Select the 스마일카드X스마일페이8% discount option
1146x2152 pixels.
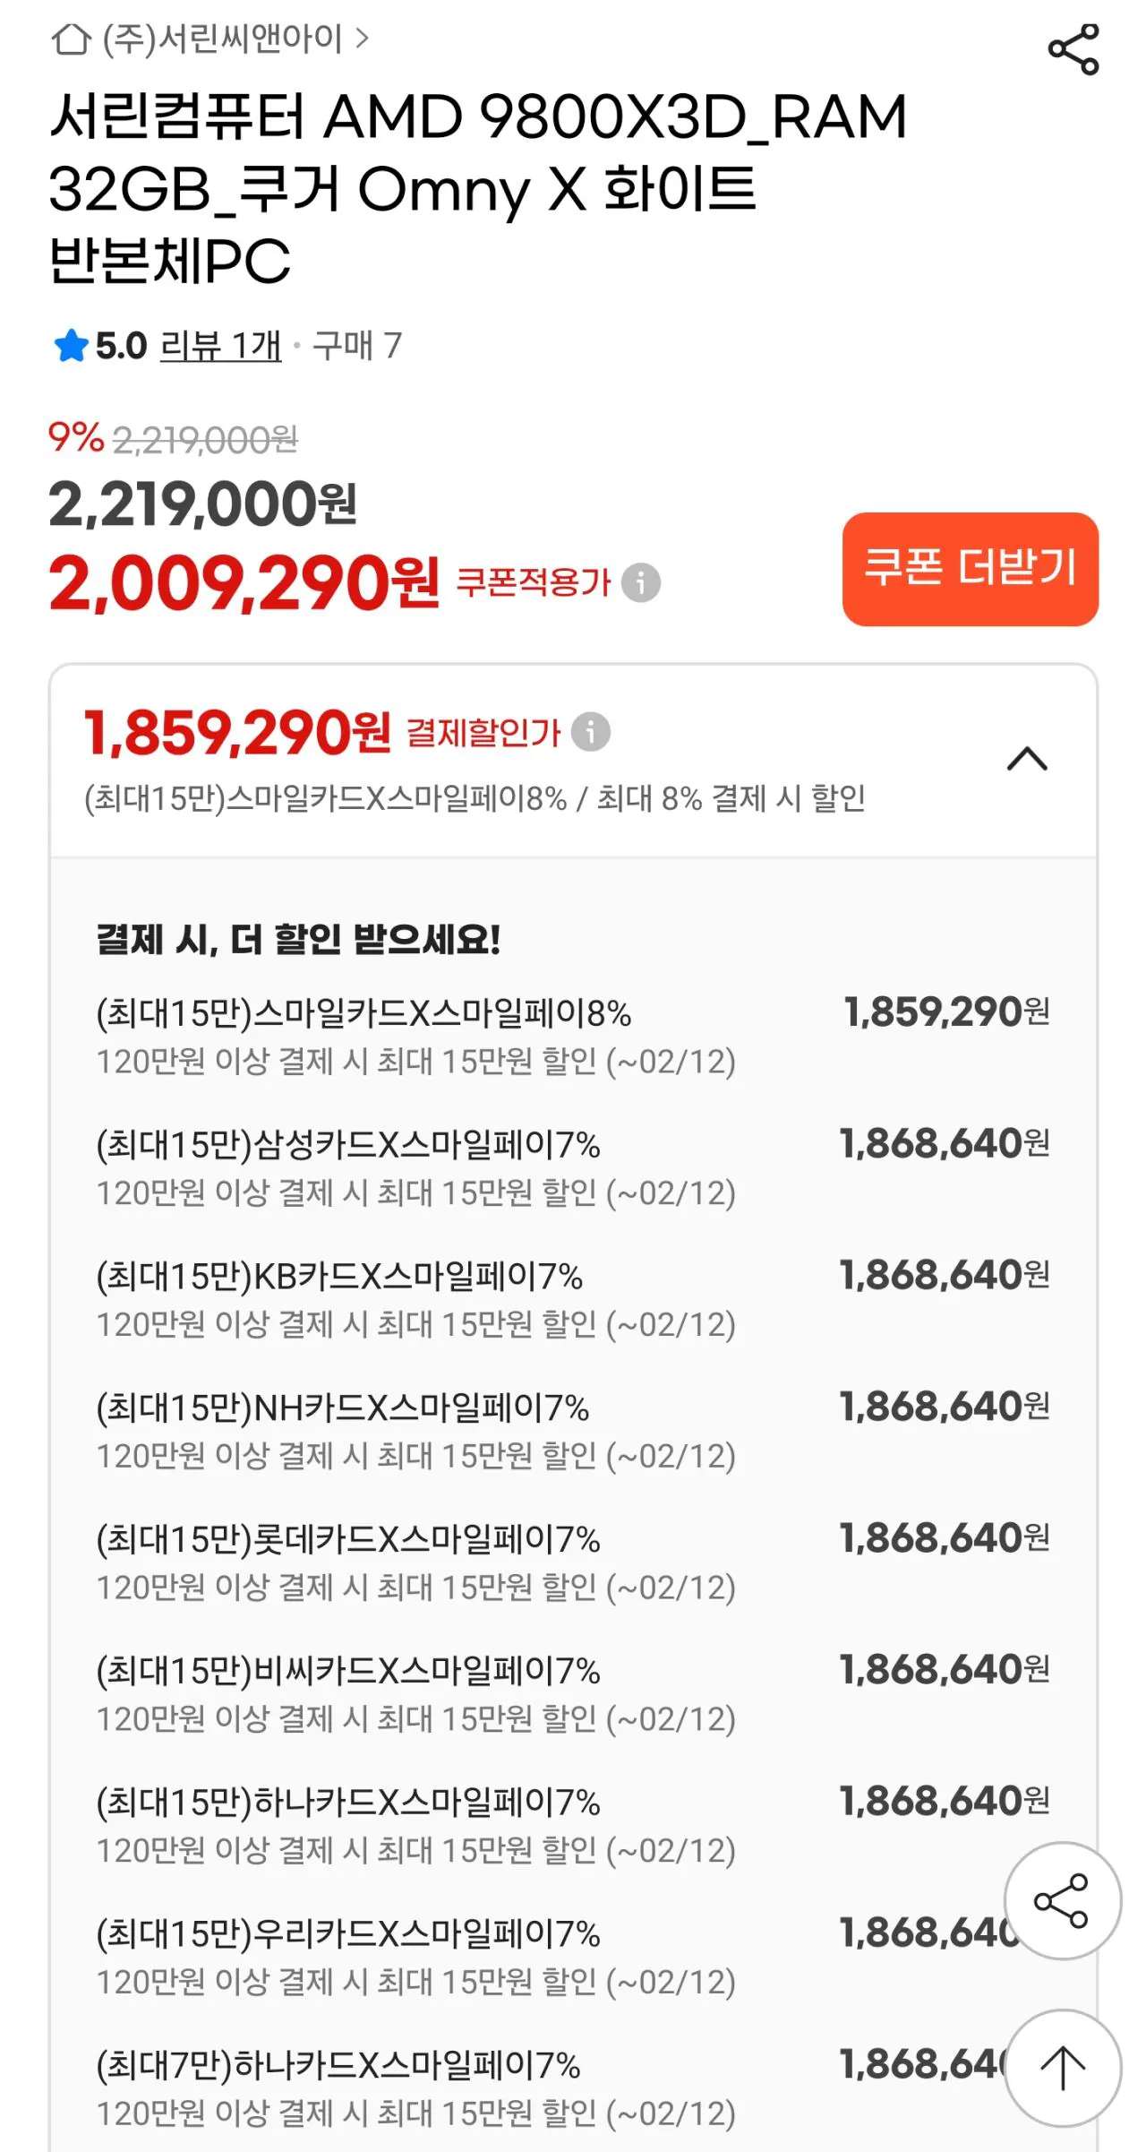(363, 1014)
